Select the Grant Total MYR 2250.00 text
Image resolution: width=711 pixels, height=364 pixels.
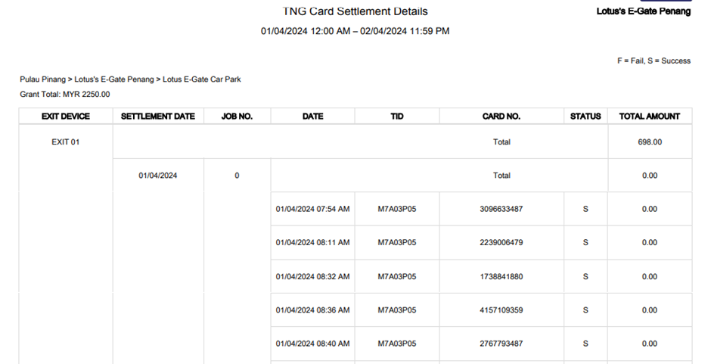[x=65, y=95]
